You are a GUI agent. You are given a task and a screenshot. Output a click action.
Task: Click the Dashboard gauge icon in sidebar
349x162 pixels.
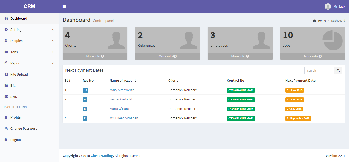point(6,18)
